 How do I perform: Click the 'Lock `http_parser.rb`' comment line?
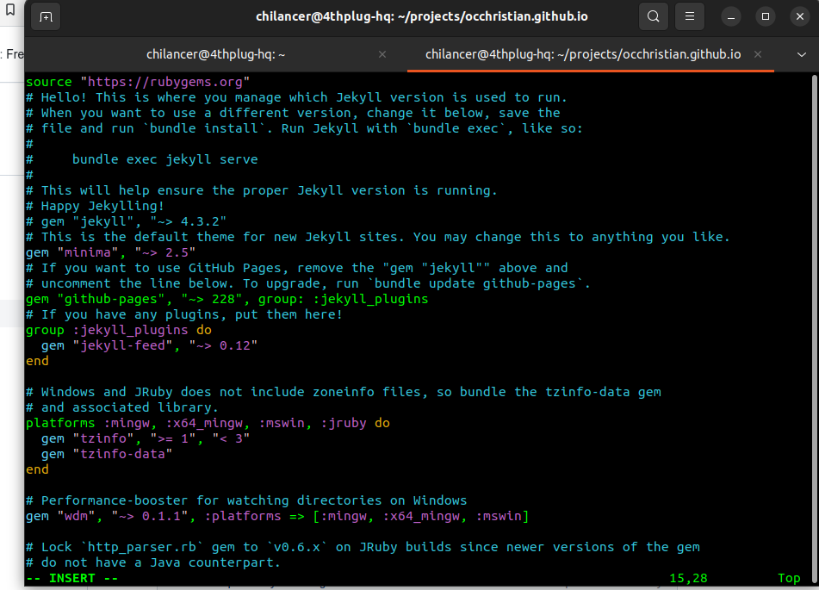pyautogui.click(x=363, y=547)
